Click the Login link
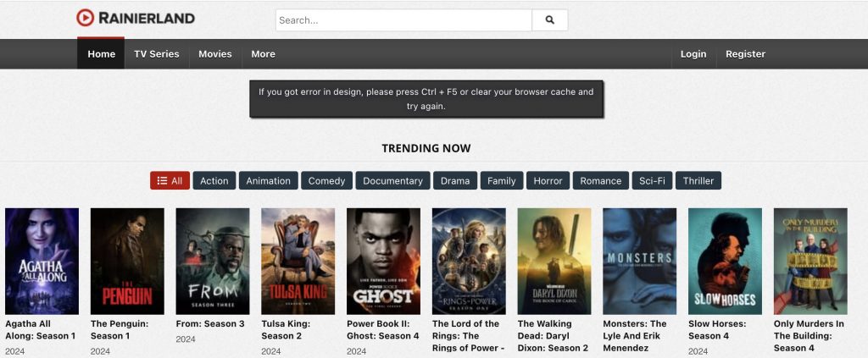868x358 pixels. click(693, 54)
